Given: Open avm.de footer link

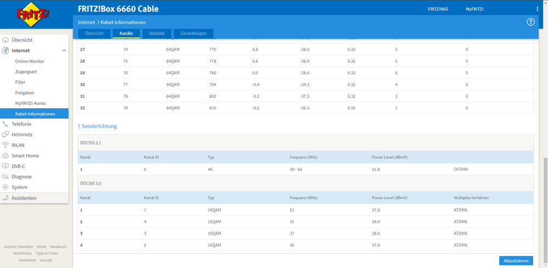Looking at the screenshot, I should (x=46, y=260).
